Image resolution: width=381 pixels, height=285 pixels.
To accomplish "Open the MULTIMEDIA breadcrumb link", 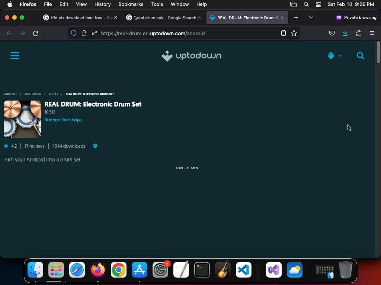I will 33,94.
